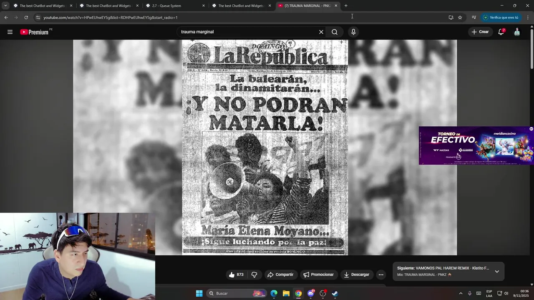Open Google Chrome taskbar icon
This screenshot has height=300, width=534.
(298, 293)
